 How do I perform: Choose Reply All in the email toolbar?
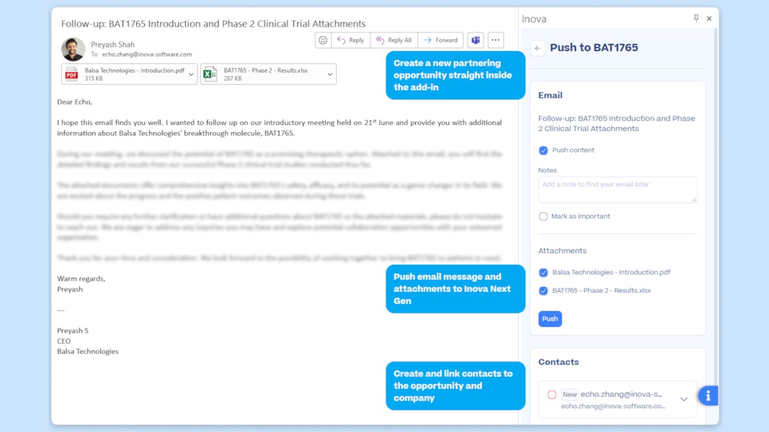(394, 40)
